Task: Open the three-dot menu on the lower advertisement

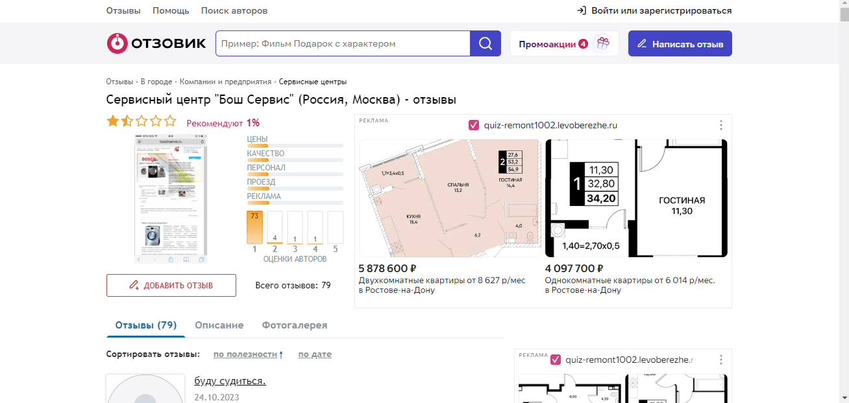Action: coord(720,359)
